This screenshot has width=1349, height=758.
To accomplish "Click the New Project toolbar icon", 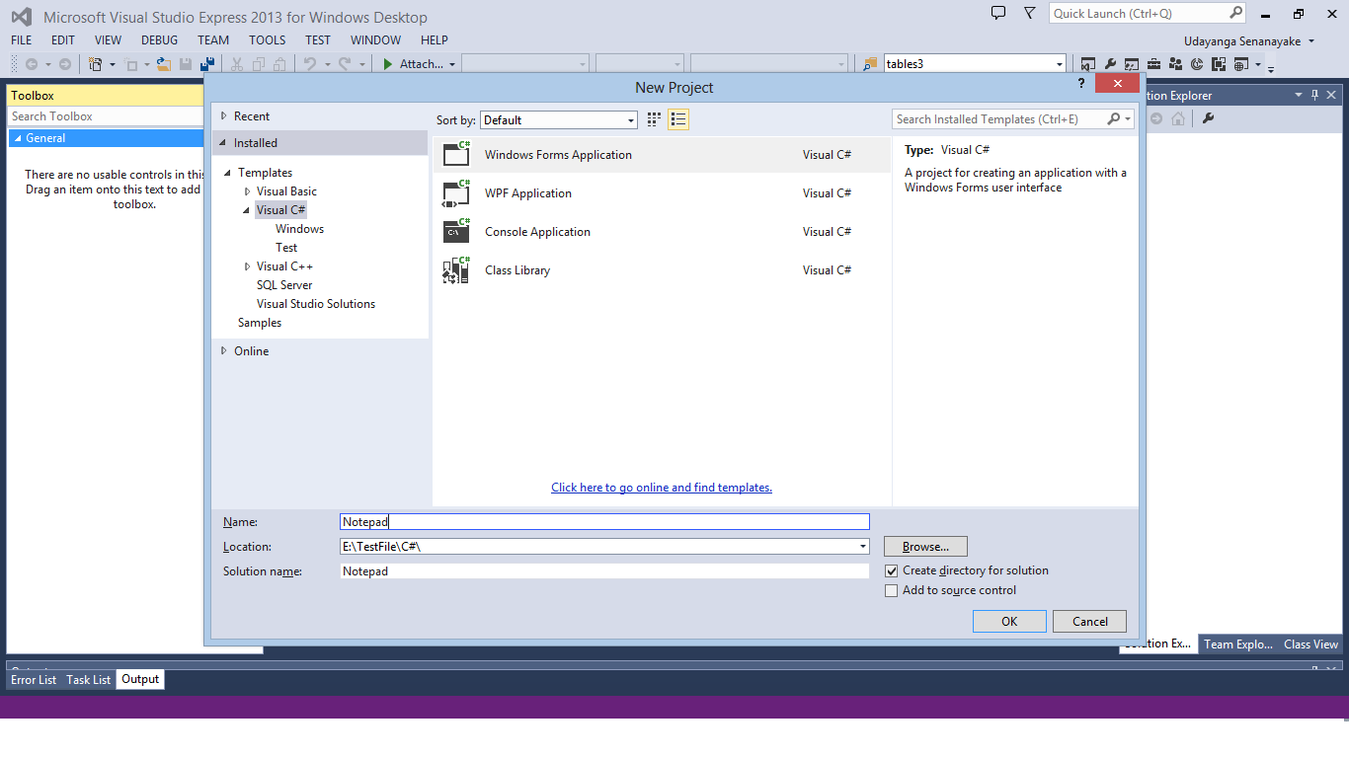I will coord(96,64).
